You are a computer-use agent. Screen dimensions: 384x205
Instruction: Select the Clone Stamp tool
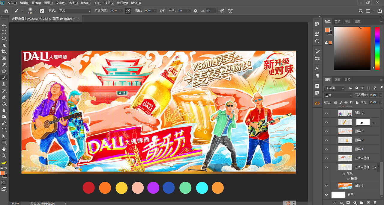[x=4, y=84]
